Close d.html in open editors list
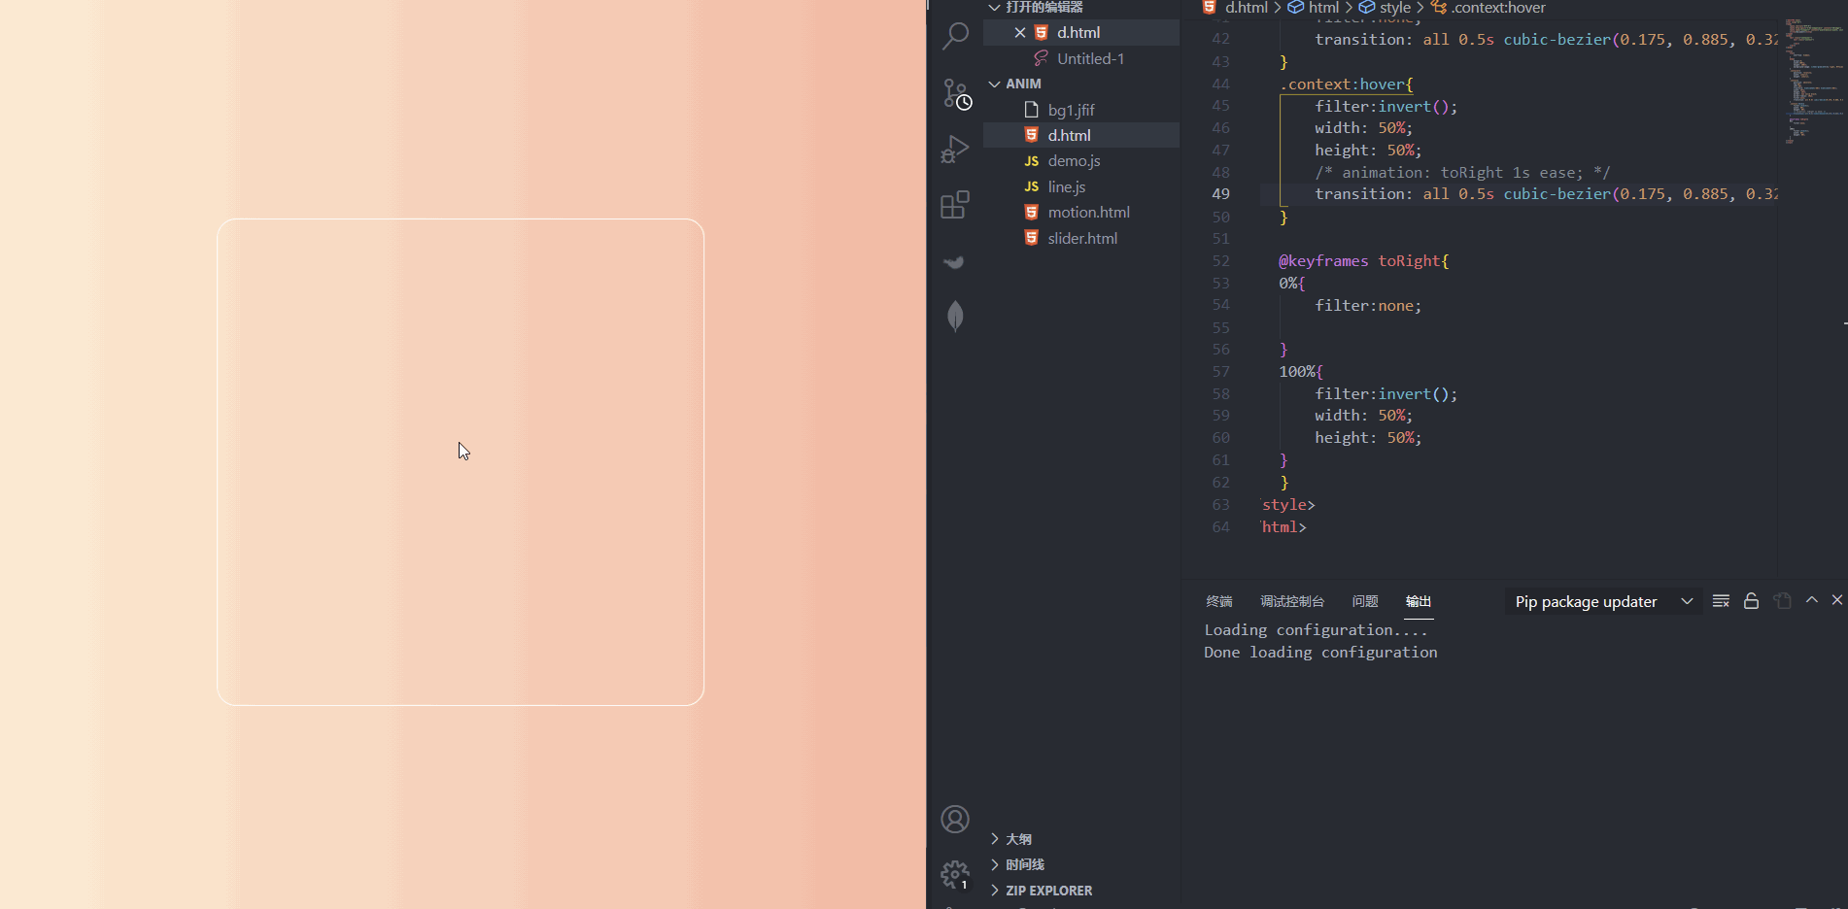Viewport: 1848px width, 909px height. coord(1020,32)
